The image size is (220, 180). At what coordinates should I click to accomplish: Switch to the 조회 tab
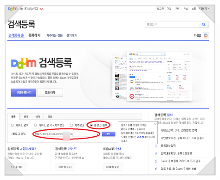(x=50, y=117)
